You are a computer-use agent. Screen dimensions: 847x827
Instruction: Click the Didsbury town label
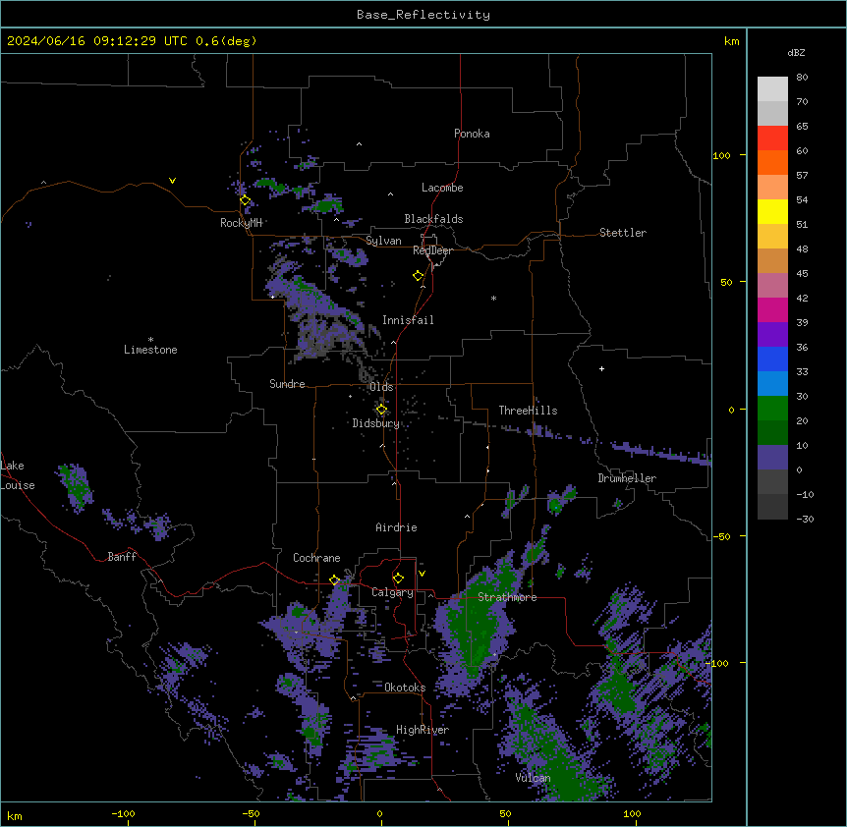[376, 423]
